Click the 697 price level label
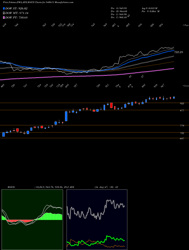The width and height of the screenshot is (189, 250). click(x=182, y=139)
